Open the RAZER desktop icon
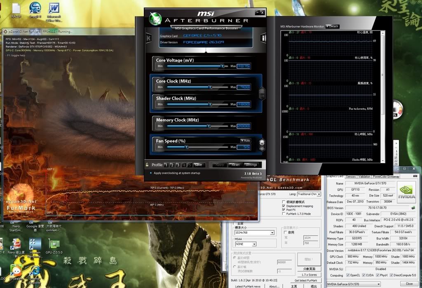Image resolution: width=422 pixels, height=288 pixels. pos(16,10)
